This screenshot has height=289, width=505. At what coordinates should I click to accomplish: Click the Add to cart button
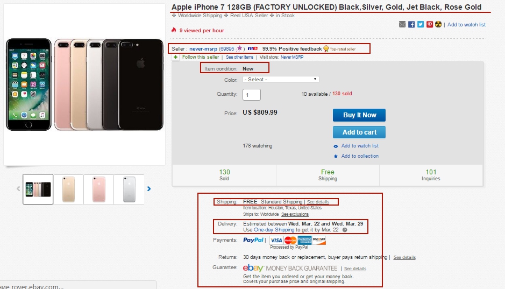tap(359, 132)
